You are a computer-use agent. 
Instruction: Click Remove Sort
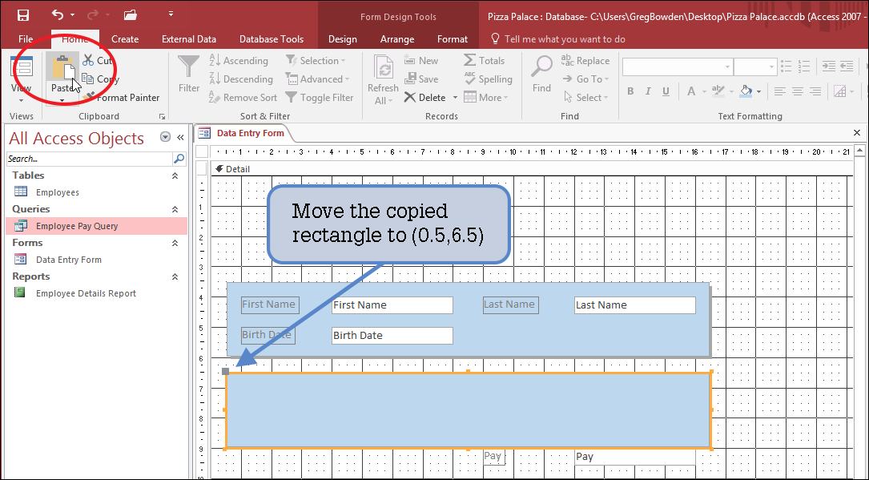243,98
